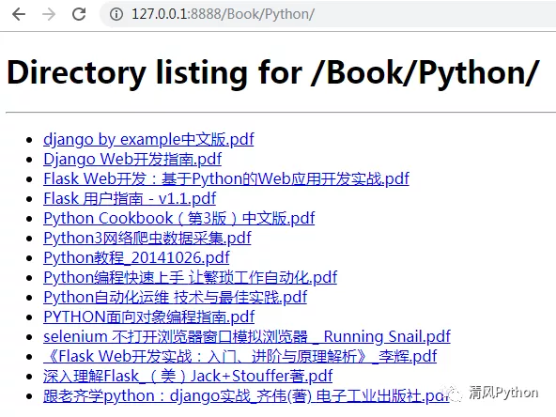
Task: Click the browser forward arrow
Action: pos(49,14)
